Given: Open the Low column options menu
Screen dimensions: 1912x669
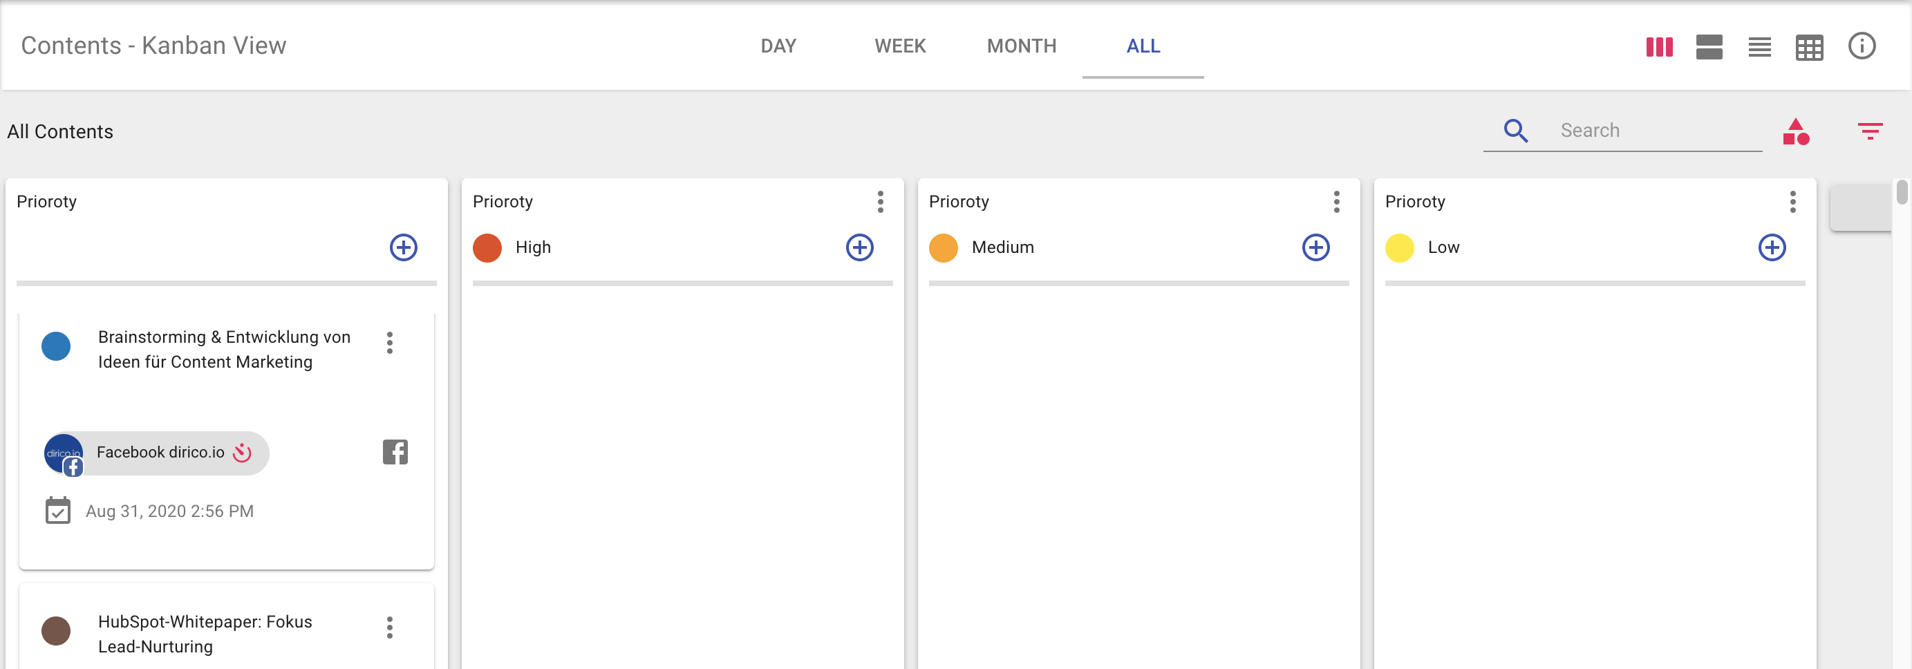Looking at the screenshot, I should (x=1792, y=202).
